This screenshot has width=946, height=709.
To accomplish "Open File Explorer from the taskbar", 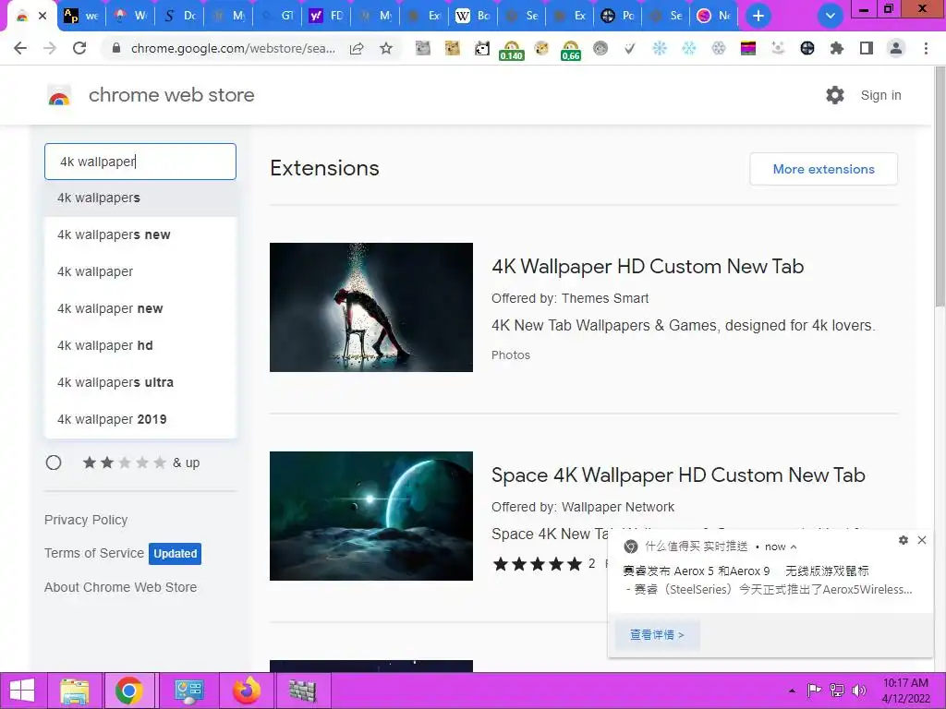I will pyautogui.click(x=74, y=691).
